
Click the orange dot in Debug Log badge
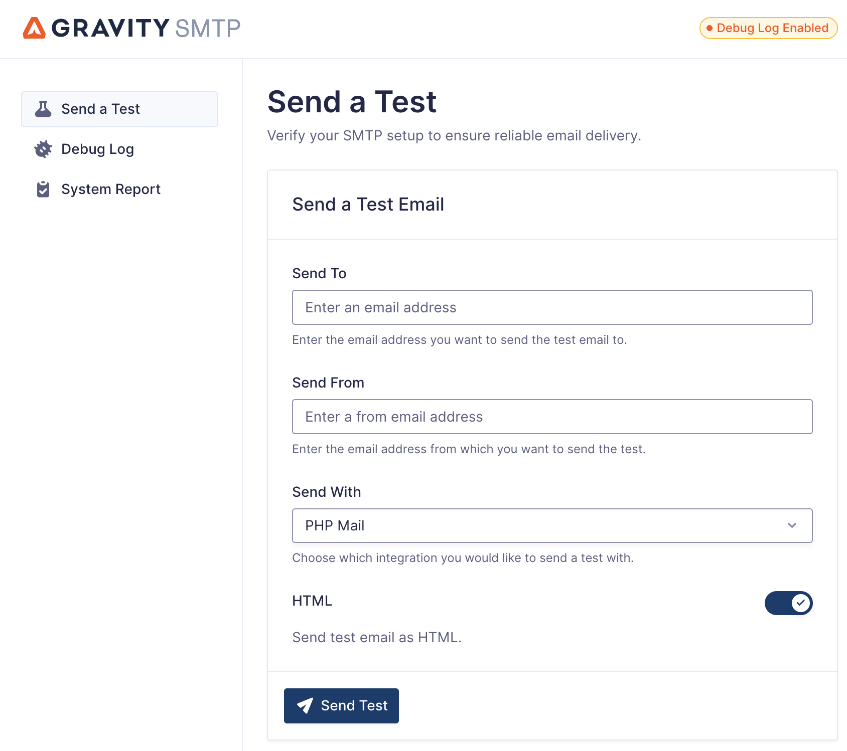click(710, 29)
